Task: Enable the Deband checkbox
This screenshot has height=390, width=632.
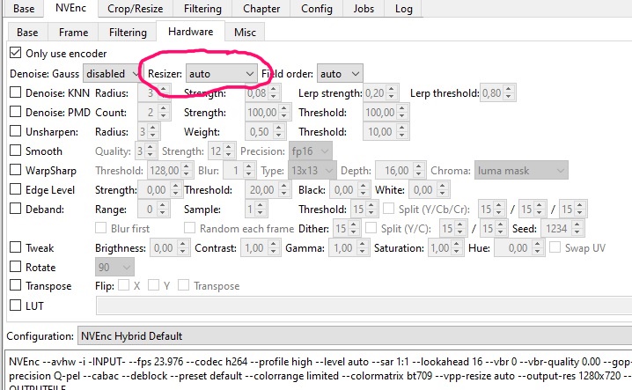Action: click(x=15, y=210)
